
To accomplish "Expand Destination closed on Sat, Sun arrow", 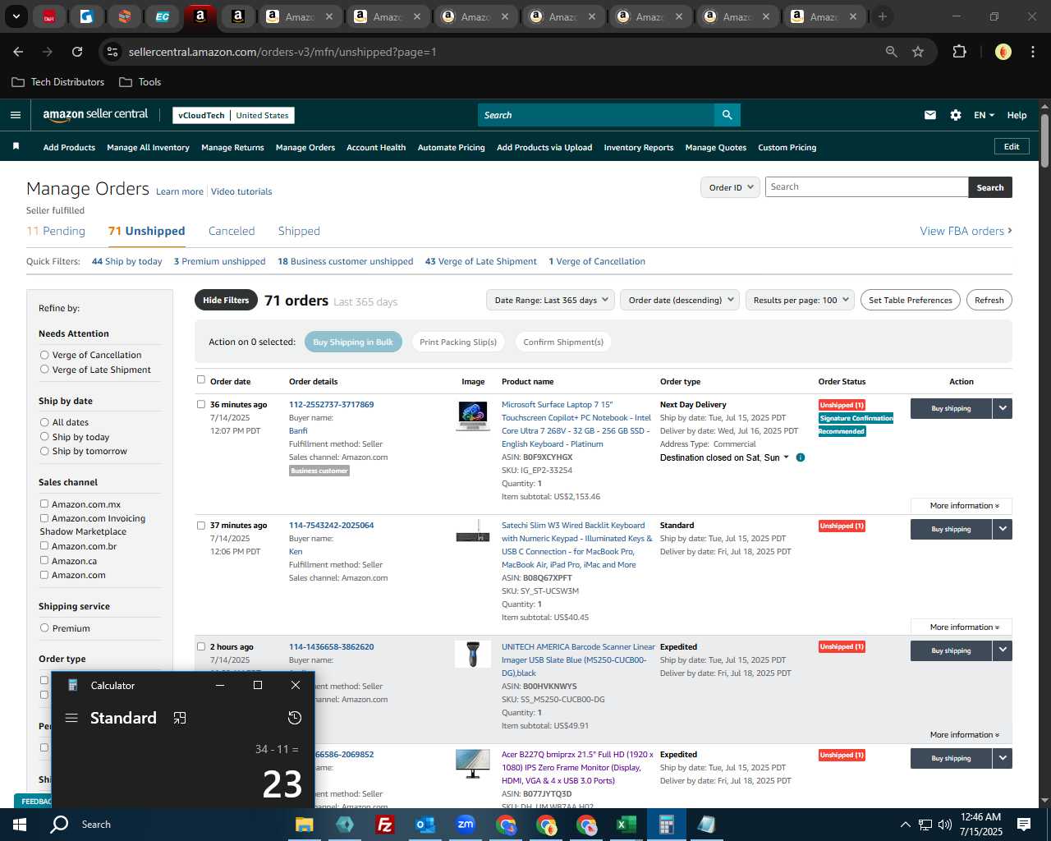I will pos(786,457).
